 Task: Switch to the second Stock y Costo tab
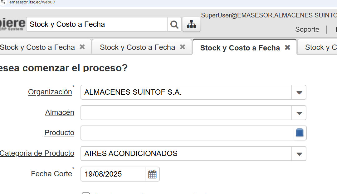pos(137,47)
